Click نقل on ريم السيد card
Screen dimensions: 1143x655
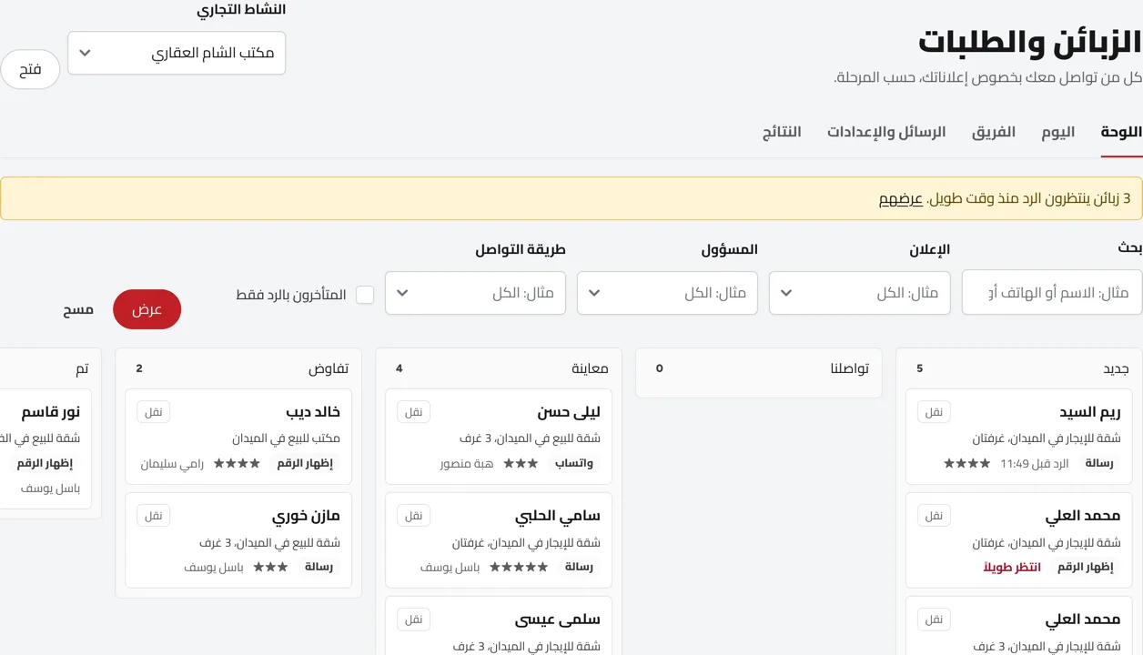pos(934,412)
